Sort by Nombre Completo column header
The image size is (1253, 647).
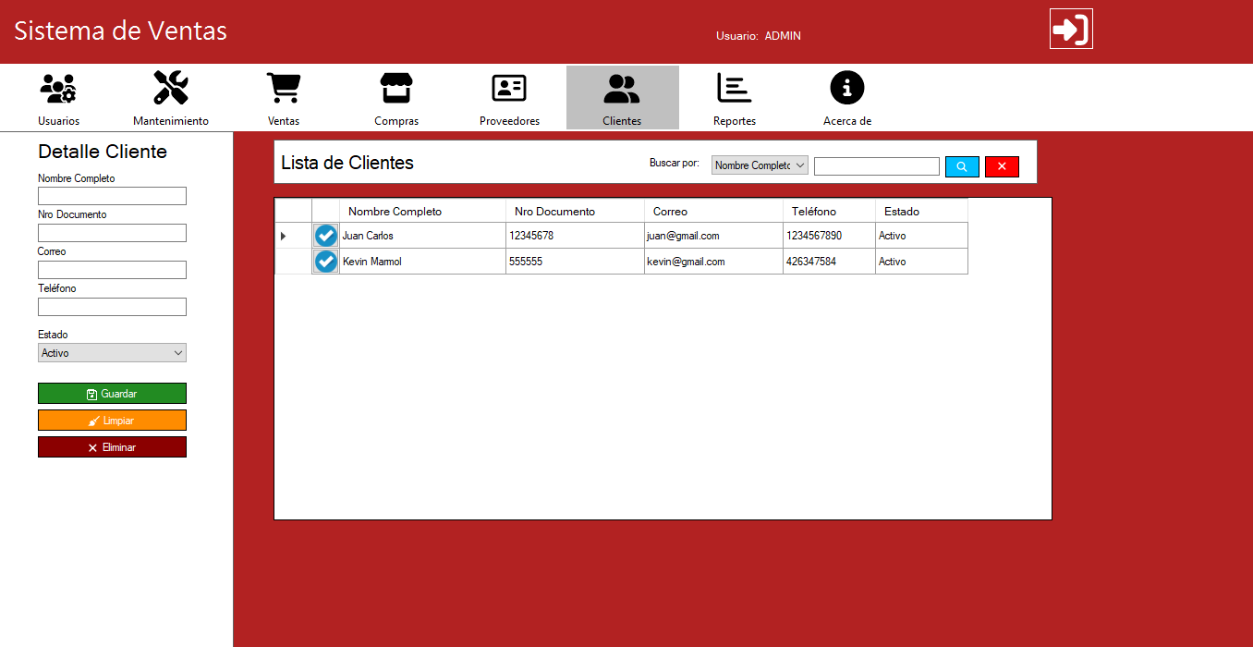422,212
